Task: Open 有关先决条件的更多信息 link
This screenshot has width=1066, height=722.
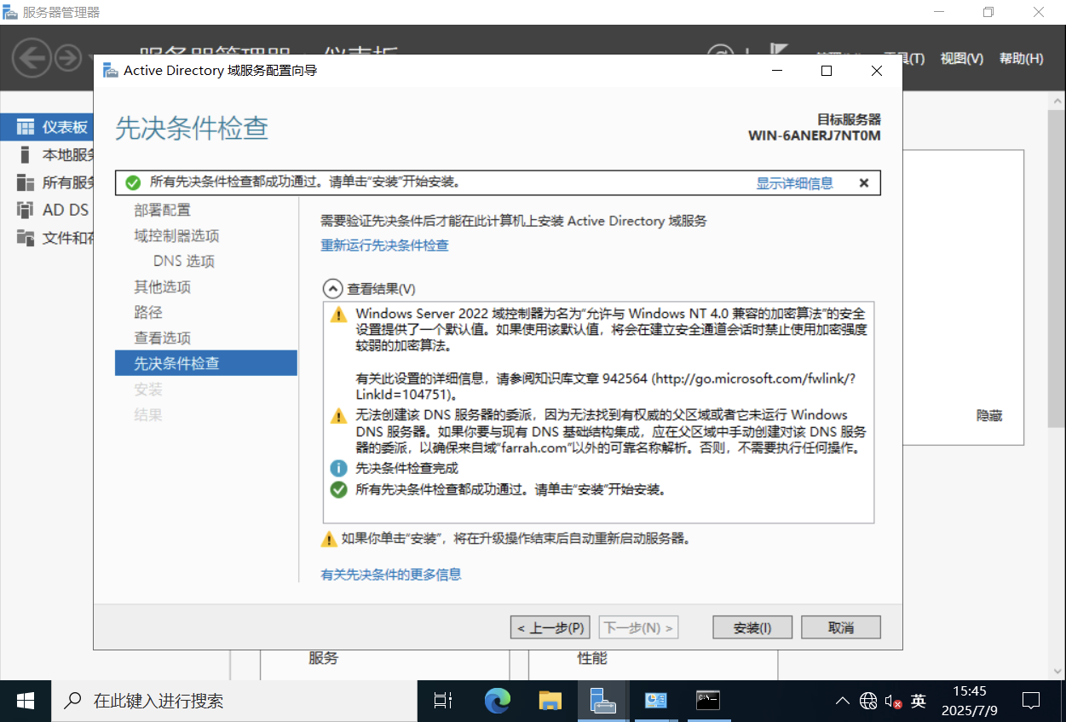Action: click(390, 575)
